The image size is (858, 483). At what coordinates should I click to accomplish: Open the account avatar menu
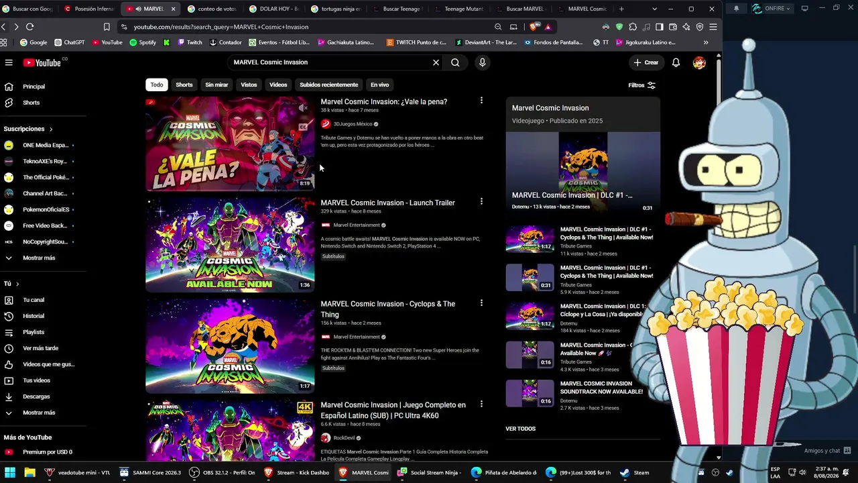pyautogui.click(x=699, y=62)
